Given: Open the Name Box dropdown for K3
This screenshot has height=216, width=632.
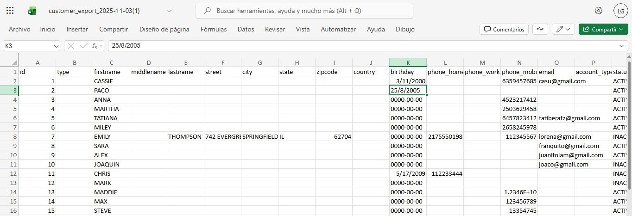Looking at the screenshot, I should (56, 46).
